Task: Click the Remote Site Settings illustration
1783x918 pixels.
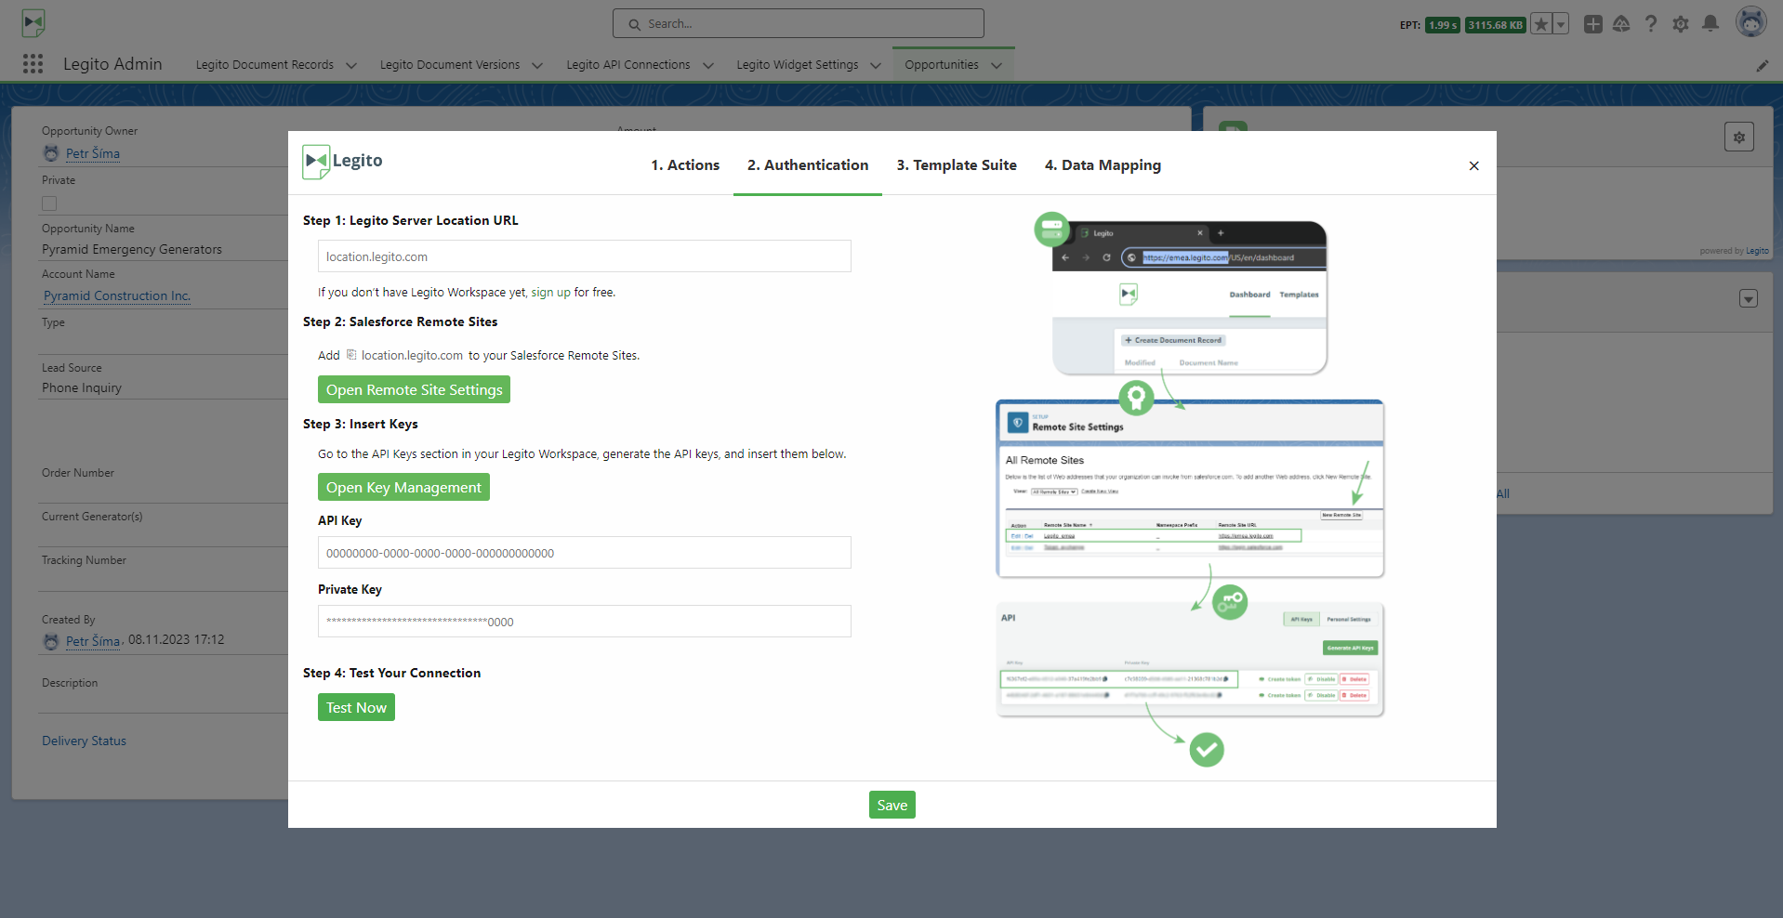Action: coord(1190,488)
